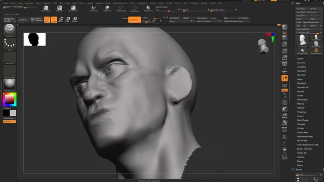The image size is (324, 182).
Task: Open the Mirror And Weld axis dropdown
Action: pos(219,21)
